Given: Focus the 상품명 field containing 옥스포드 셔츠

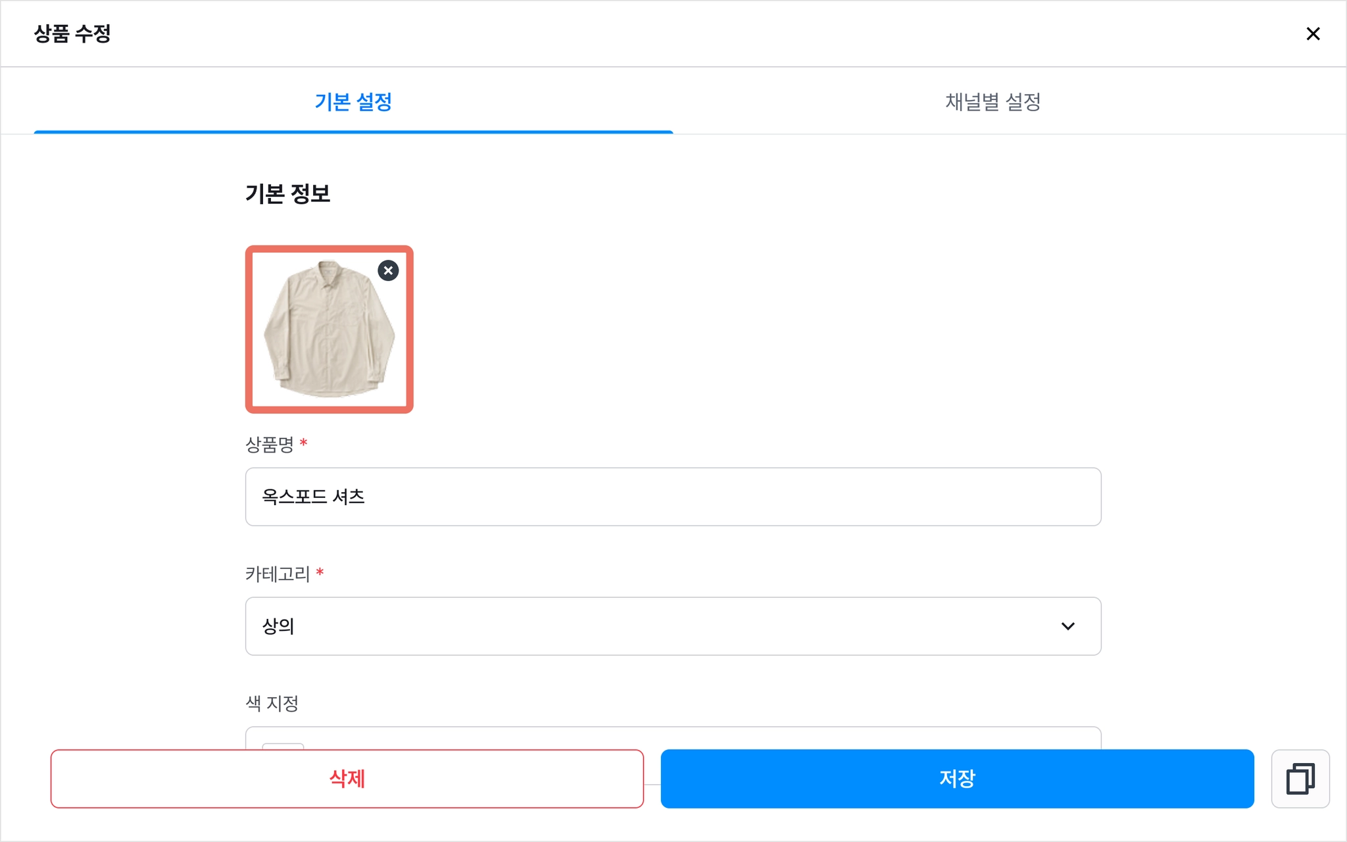Looking at the screenshot, I should coord(673,497).
